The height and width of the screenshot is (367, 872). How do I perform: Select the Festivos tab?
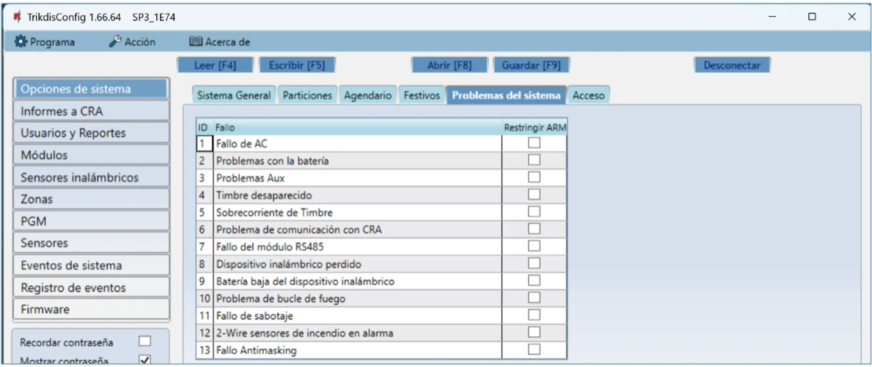pos(421,95)
